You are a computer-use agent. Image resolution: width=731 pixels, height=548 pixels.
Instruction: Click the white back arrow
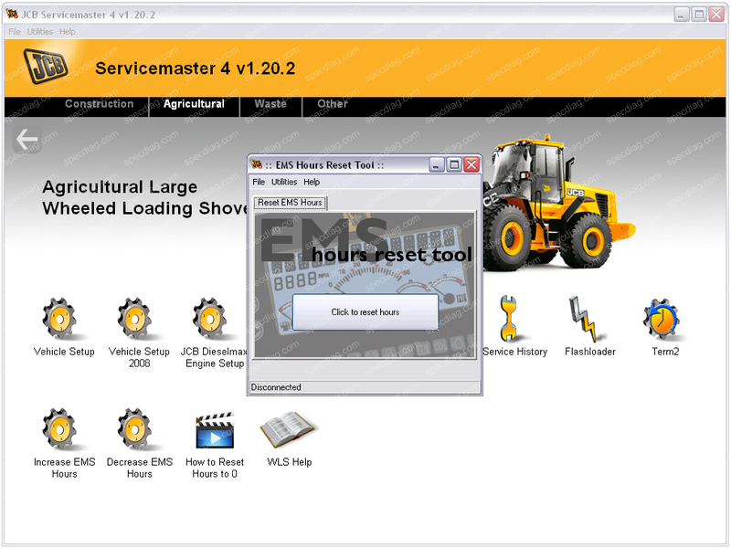click(27, 140)
